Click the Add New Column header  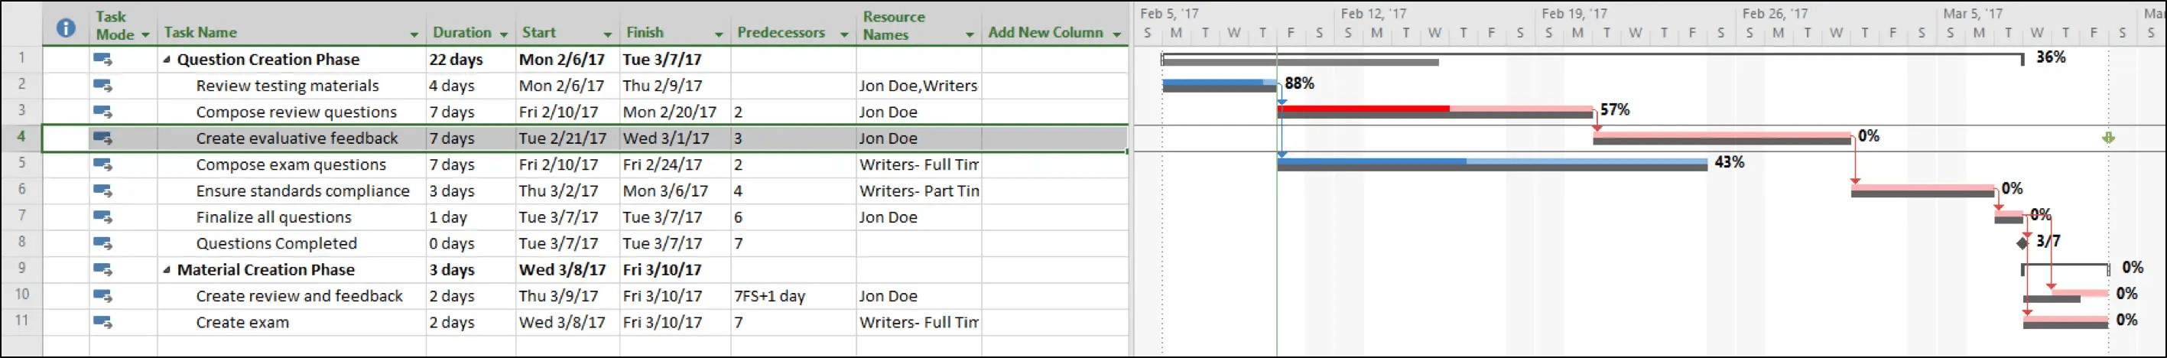1045,32
